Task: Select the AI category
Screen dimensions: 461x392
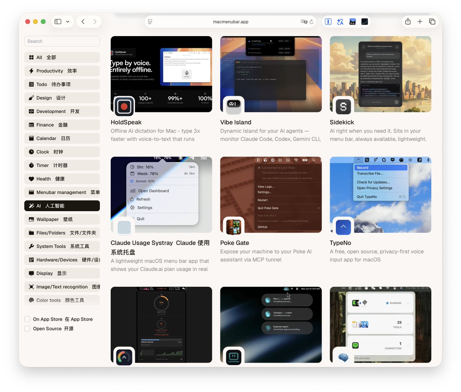Action: click(62, 206)
